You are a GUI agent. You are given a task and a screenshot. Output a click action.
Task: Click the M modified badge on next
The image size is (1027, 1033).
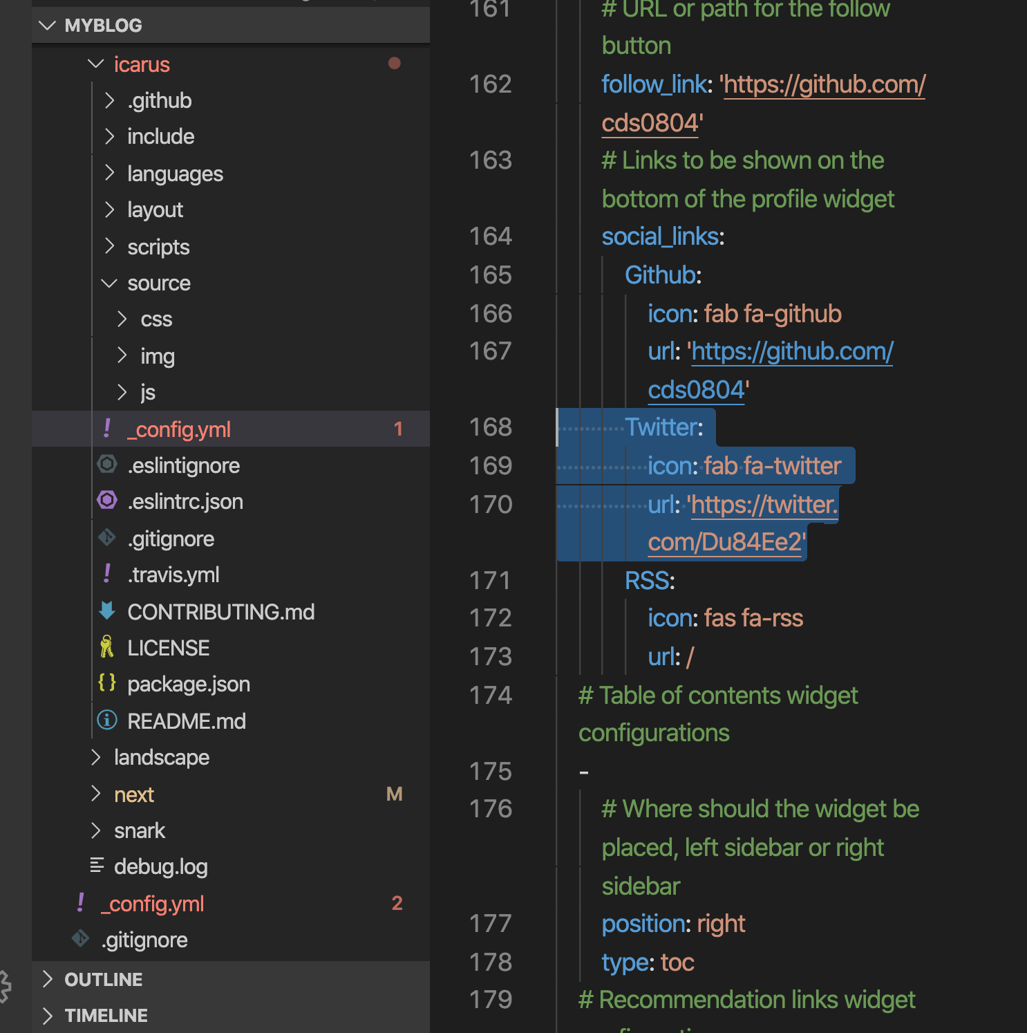[x=395, y=794]
